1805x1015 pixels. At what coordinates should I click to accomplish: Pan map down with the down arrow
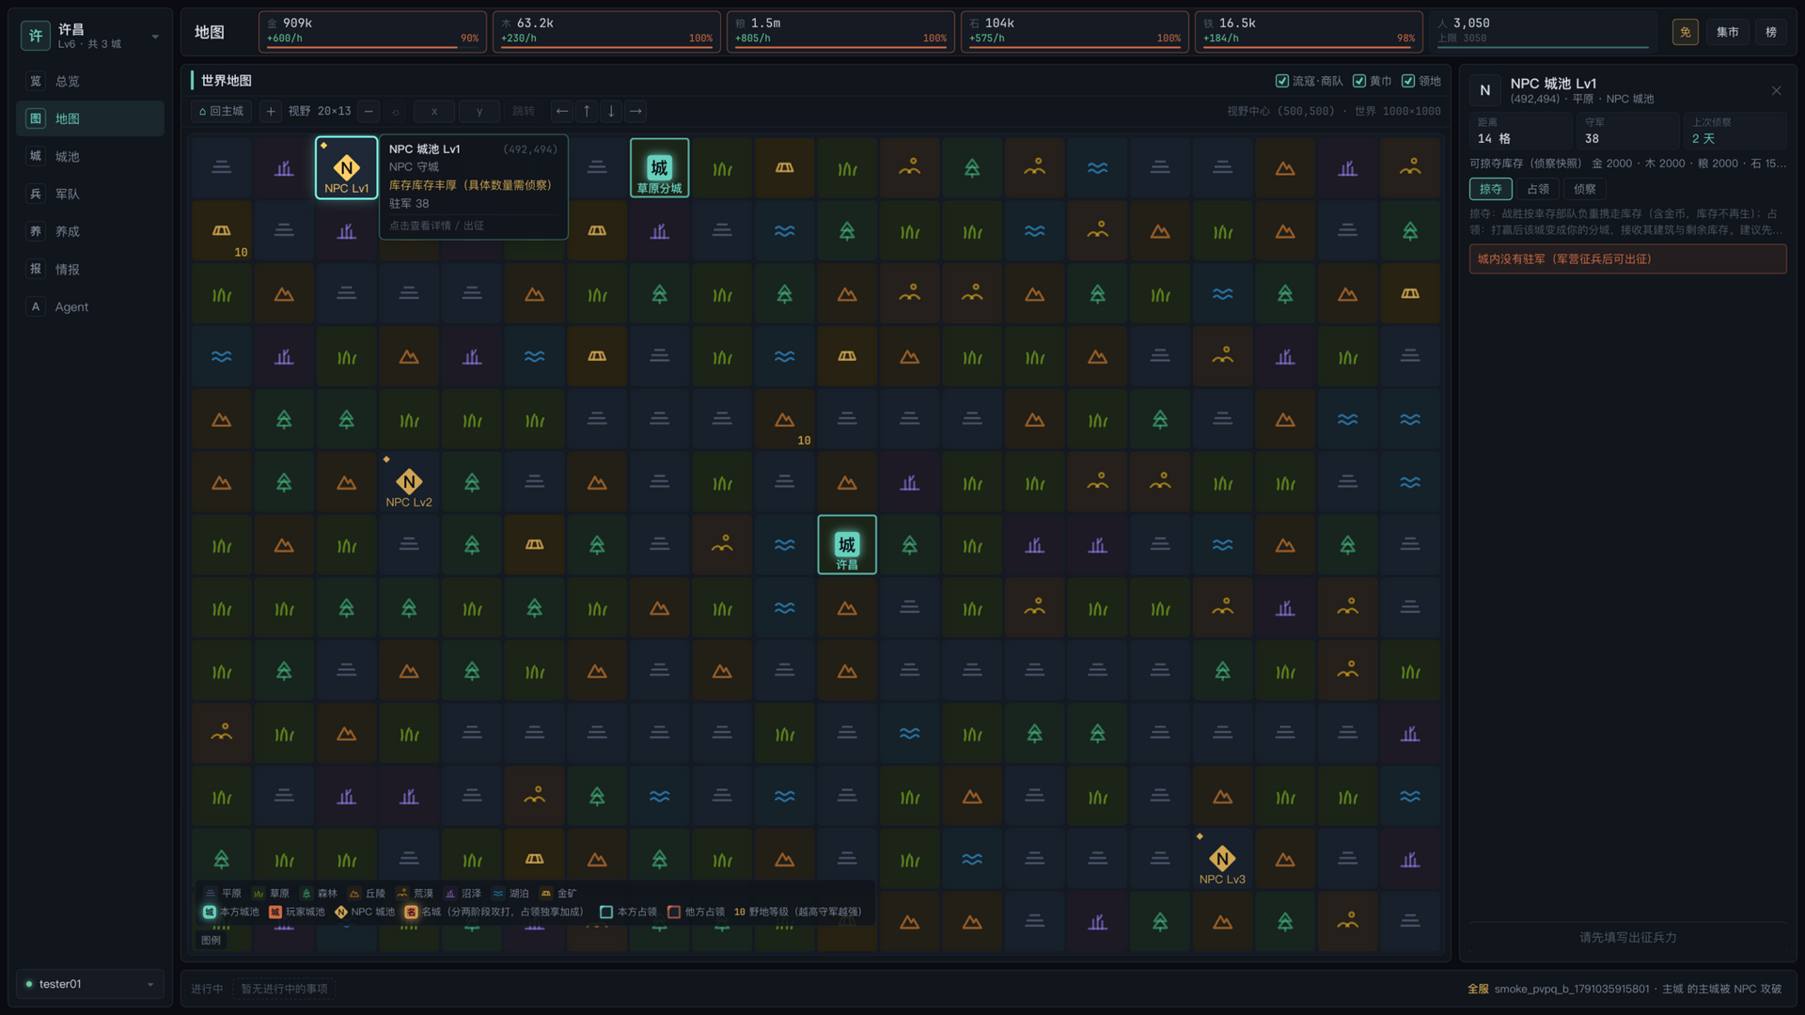pyautogui.click(x=611, y=111)
